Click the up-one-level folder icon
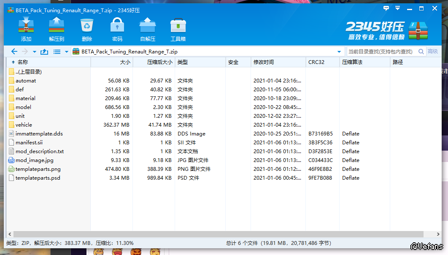The width and height of the screenshot is (448, 255). tap(44, 52)
